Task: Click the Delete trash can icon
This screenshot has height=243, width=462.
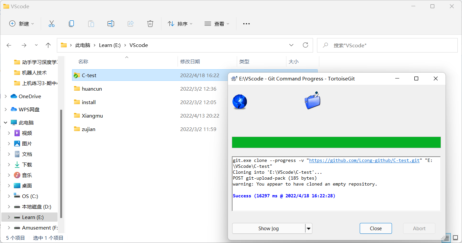Action: [150, 24]
